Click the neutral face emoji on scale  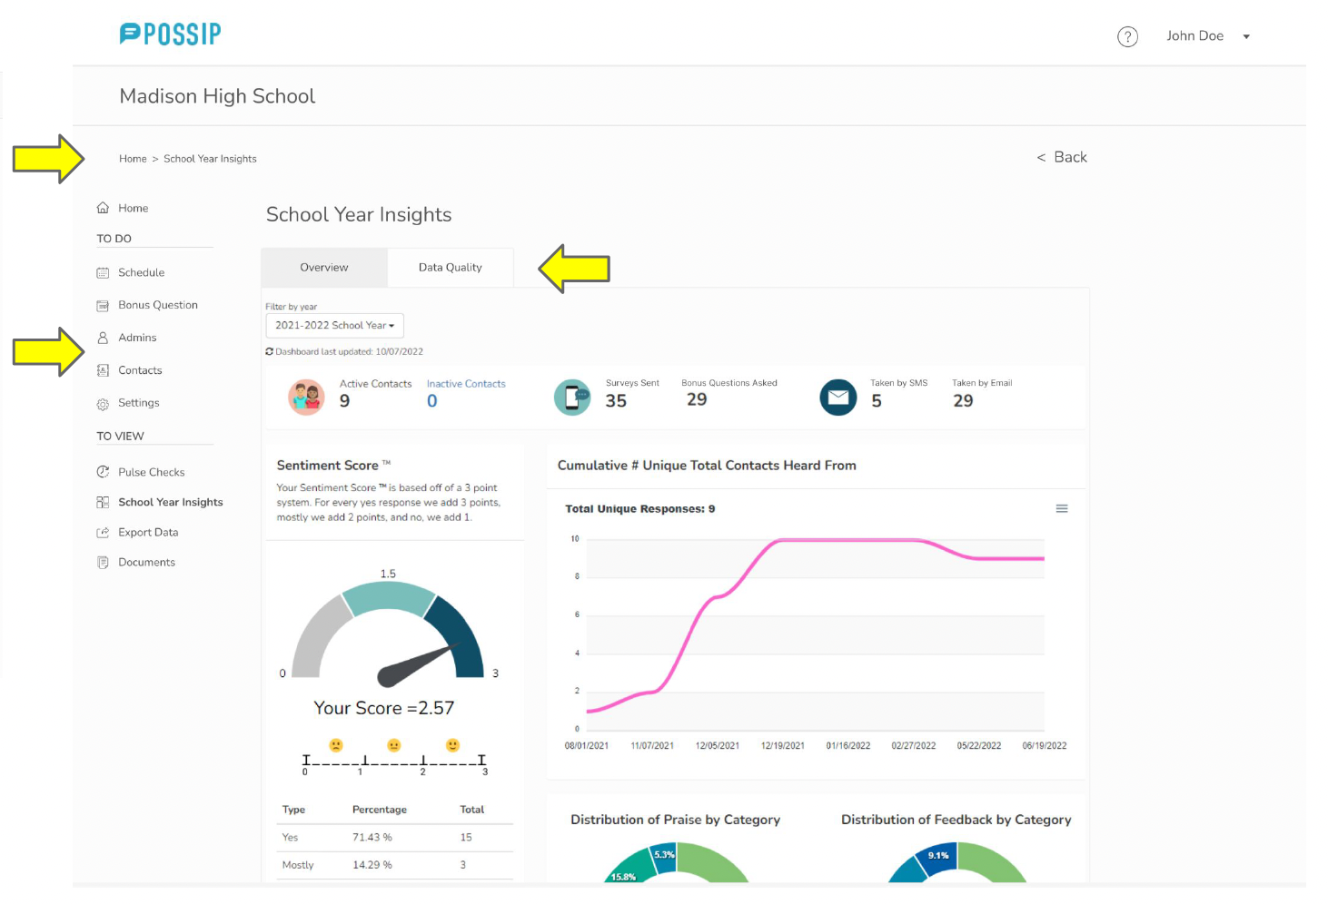(394, 746)
